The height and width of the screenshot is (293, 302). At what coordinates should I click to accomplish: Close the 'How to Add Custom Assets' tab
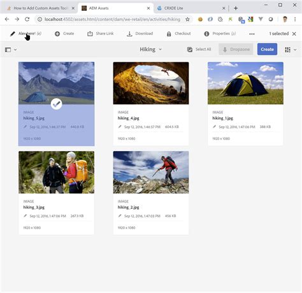pyautogui.click(x=73, y=8)
